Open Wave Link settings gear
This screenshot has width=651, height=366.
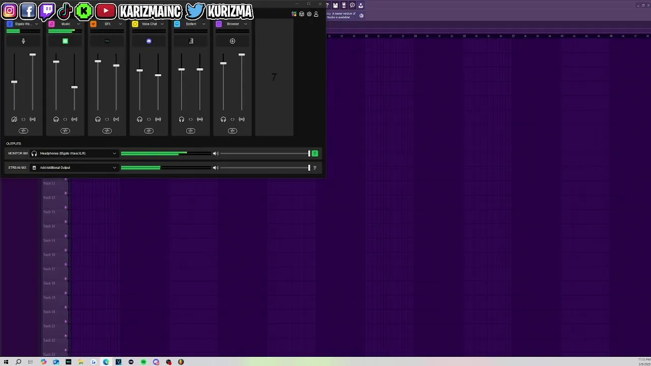309,14
